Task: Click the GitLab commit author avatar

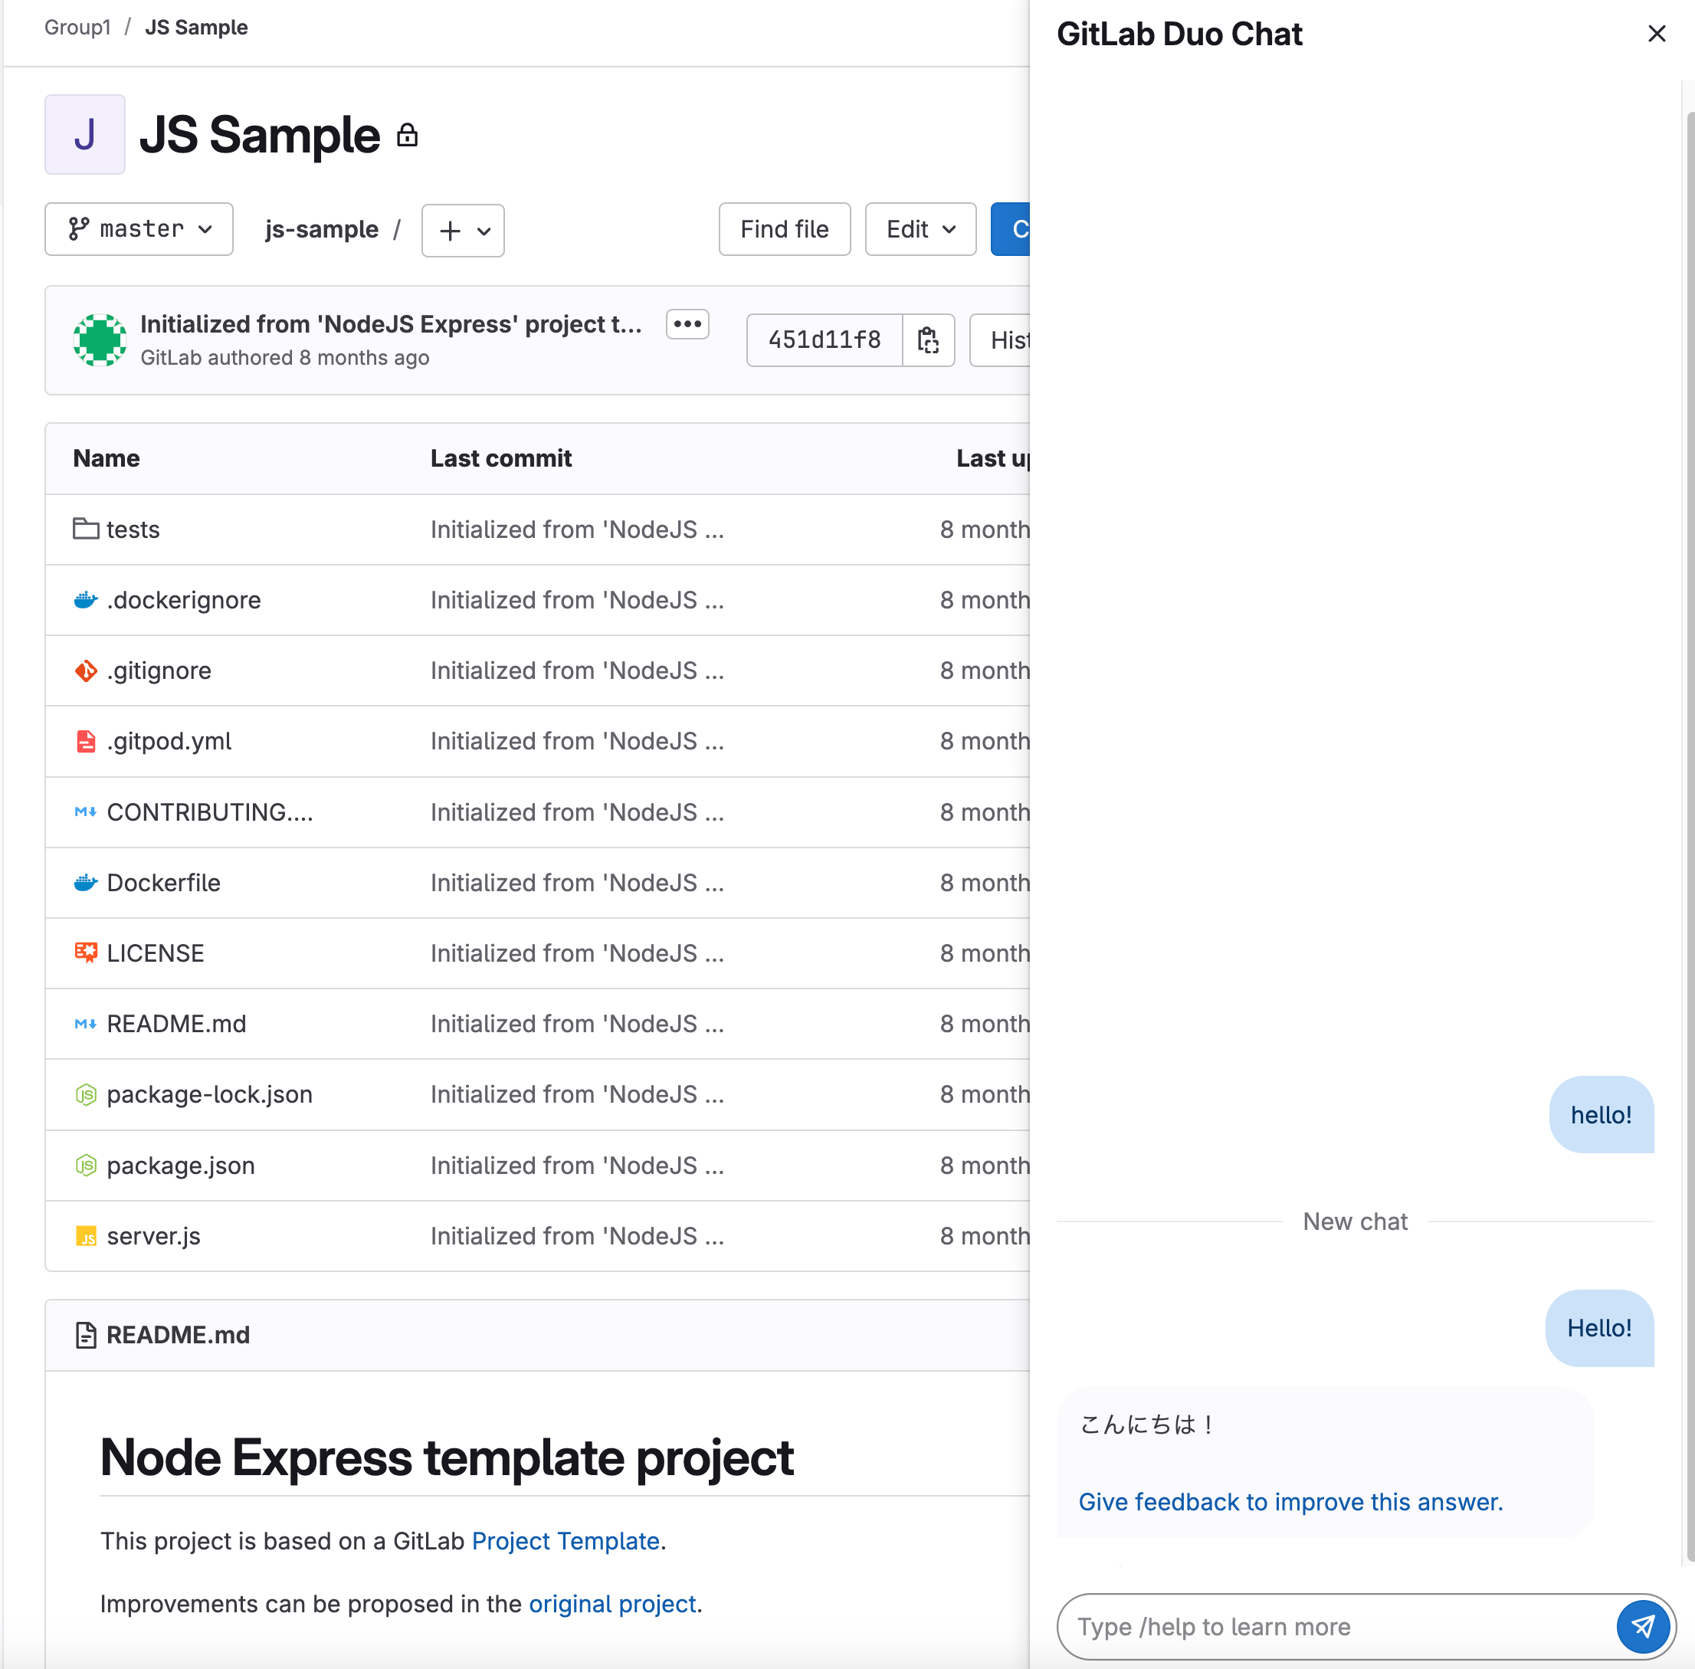Action: (100, 340)
